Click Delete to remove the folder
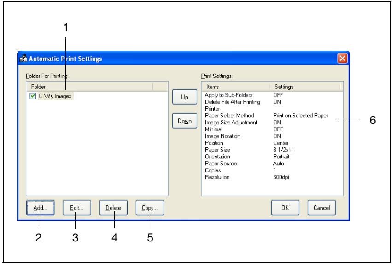392x264 pixels. (113, 208)
